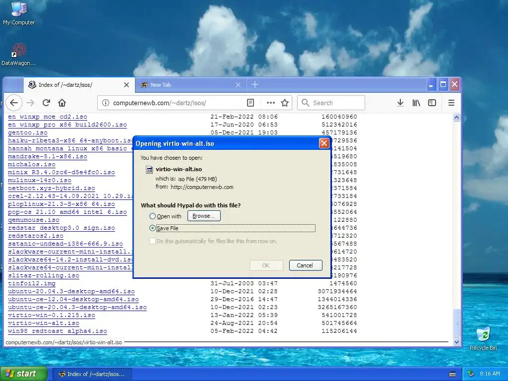
Task: Select the 'Save File' radio option
Action: (152, 228)
